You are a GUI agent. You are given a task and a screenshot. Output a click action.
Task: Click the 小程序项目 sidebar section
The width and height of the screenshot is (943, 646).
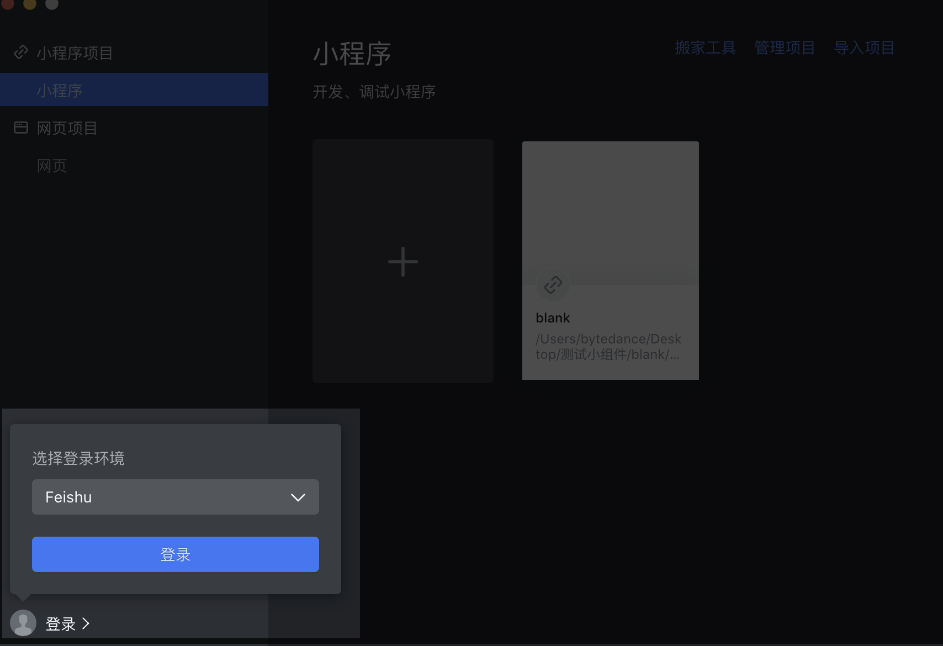pyautogui.click(x=75, y=52)
